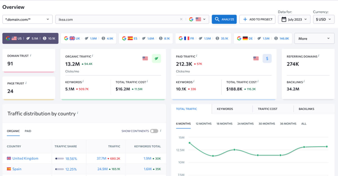This screenshot has height=176, width=338.
Task: Select the 18 Months time range
Action: point(224,124)
